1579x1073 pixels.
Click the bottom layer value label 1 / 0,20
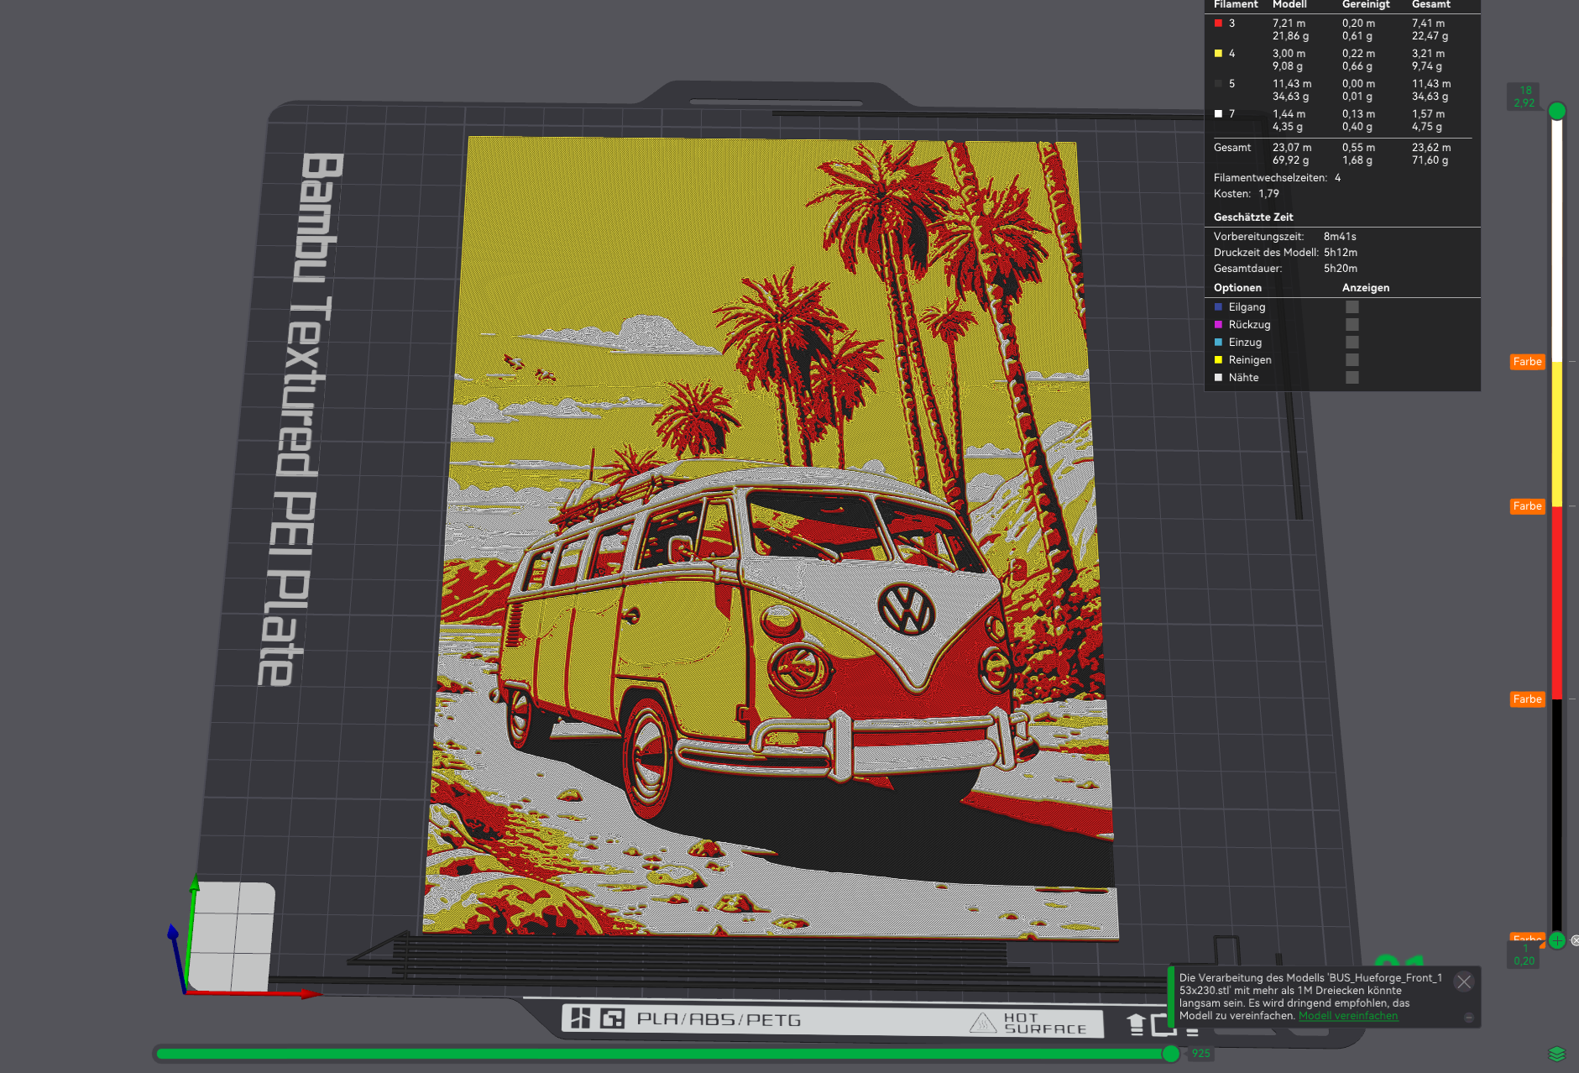(1524, 955)
